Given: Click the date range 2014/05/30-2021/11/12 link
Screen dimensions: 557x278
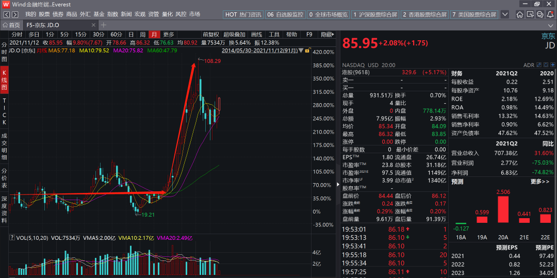Looking at the screenshot, I should tap(259, 51).
